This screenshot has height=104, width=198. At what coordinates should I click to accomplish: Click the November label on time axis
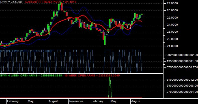coord(76,101)
